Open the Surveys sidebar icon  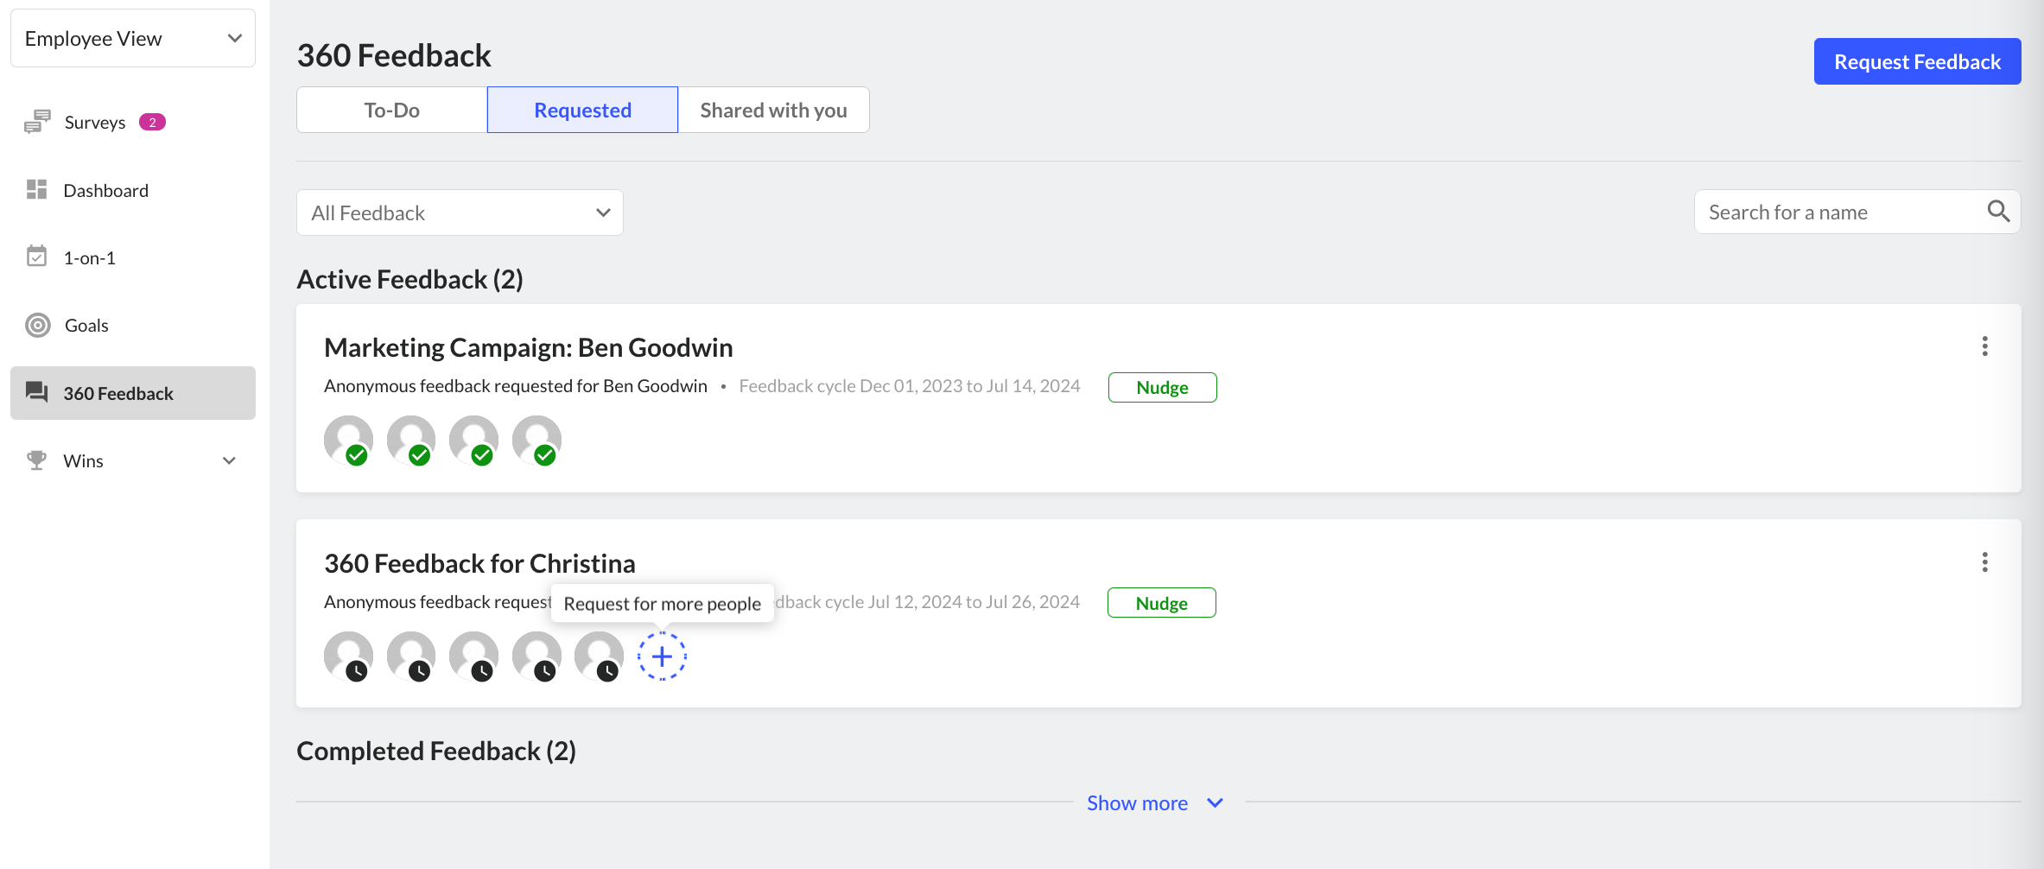coord(37,122)
